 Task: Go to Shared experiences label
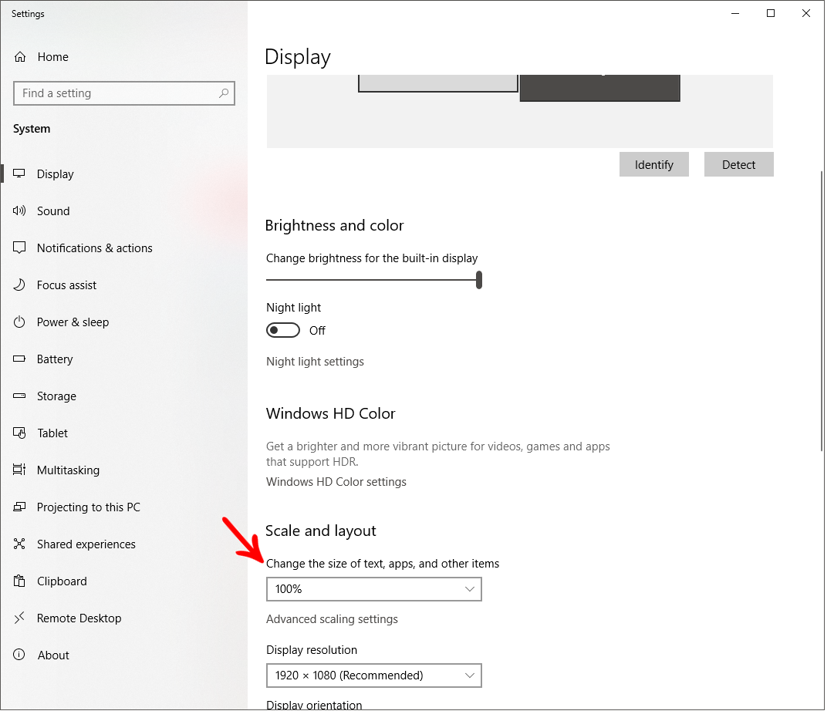pyautogui.click(x=86, y=544)
